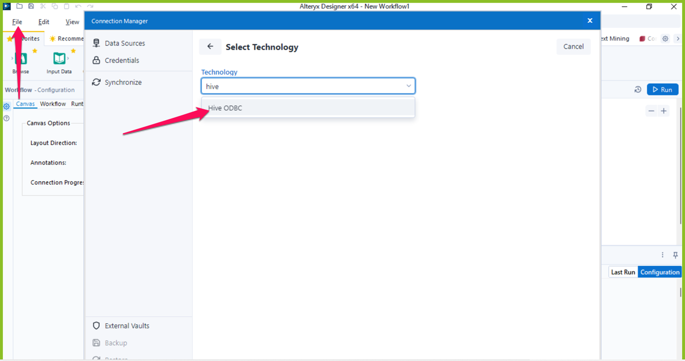Image resolution: width=685 pixels, height=361 pixels.
Task: Click the Synchronize arrows icon
Action: click(96, 82)
